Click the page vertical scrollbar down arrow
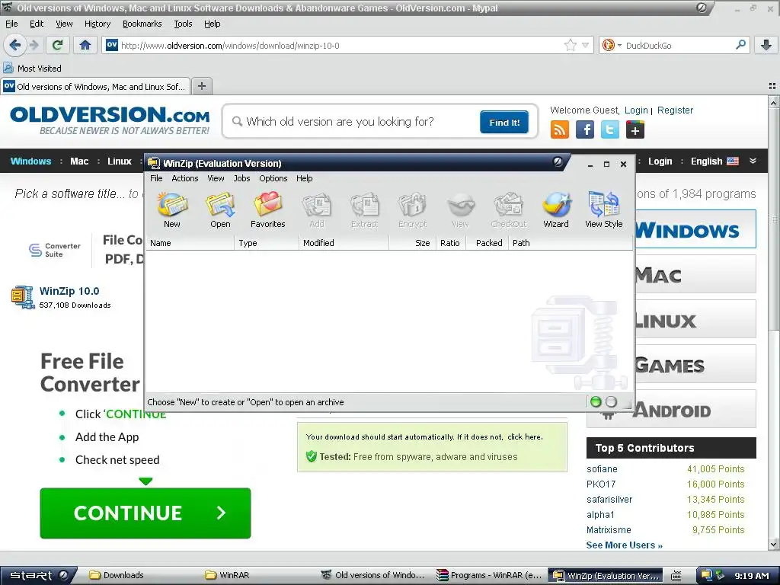 pos(774,545)
